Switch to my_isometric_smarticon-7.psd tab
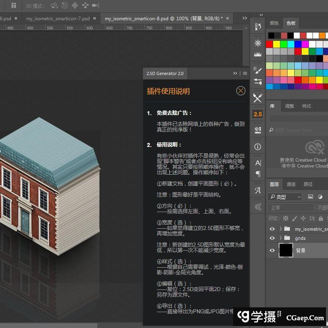This screenshot has height=328, width=328. pyautogui.click(x=58, y=19)
